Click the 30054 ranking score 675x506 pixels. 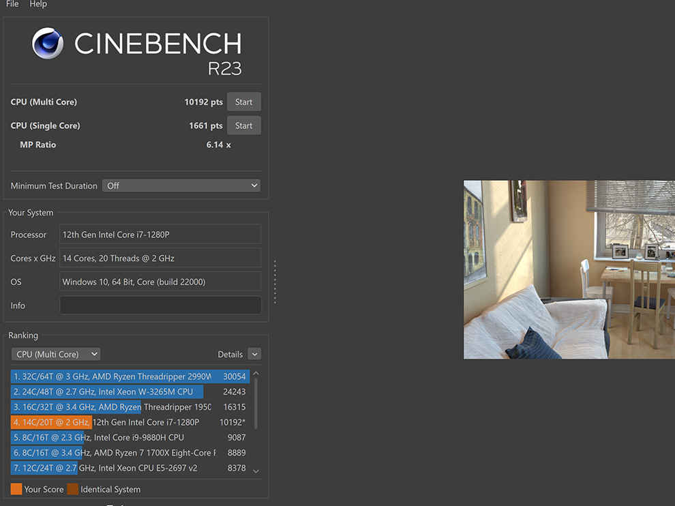coord(234,376)
